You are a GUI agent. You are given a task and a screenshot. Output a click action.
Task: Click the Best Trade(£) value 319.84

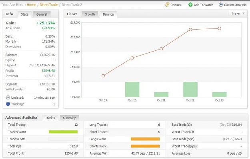tap(237, 125)
